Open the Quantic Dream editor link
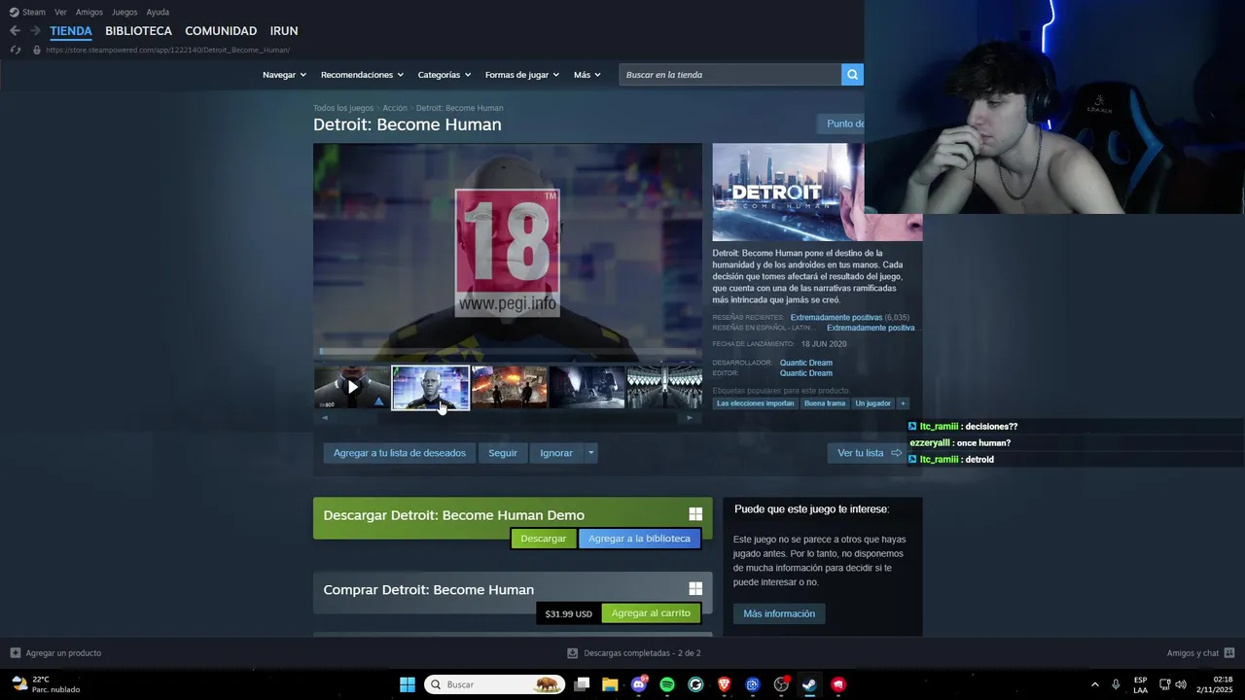This screenshot has height=700, width=1245. (805, 373)
